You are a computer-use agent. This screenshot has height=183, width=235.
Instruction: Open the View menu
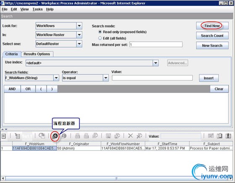[24, 9]
